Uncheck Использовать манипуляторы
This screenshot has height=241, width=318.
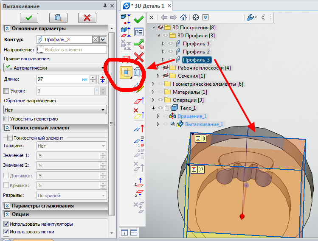tap(6, 224)
